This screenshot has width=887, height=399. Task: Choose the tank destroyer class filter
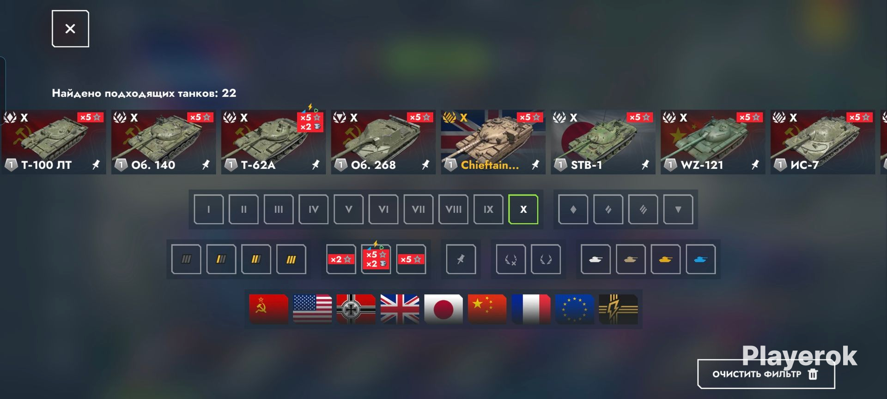(678, 209)
